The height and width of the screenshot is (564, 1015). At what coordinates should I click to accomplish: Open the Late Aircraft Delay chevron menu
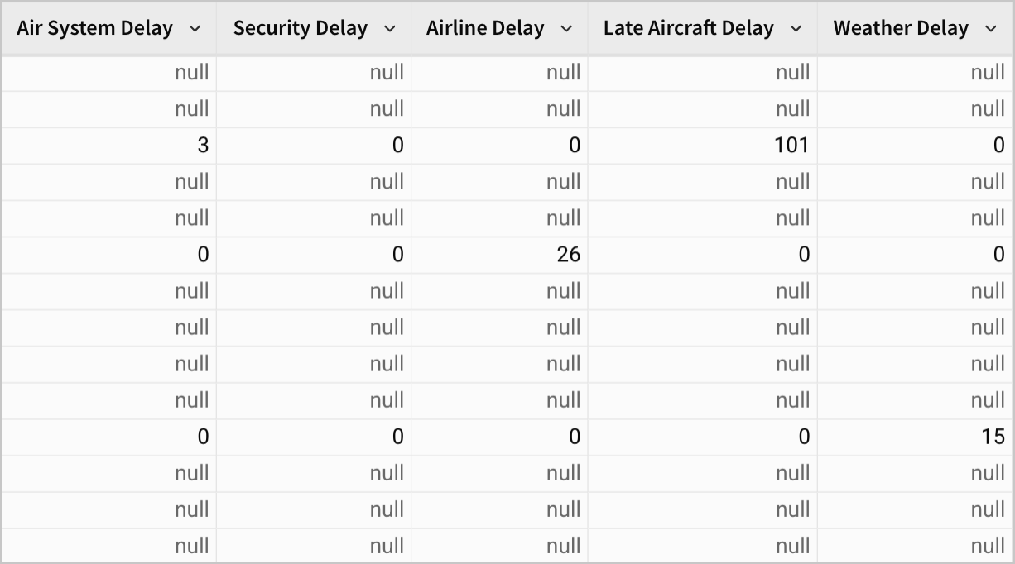coord(796,29)
